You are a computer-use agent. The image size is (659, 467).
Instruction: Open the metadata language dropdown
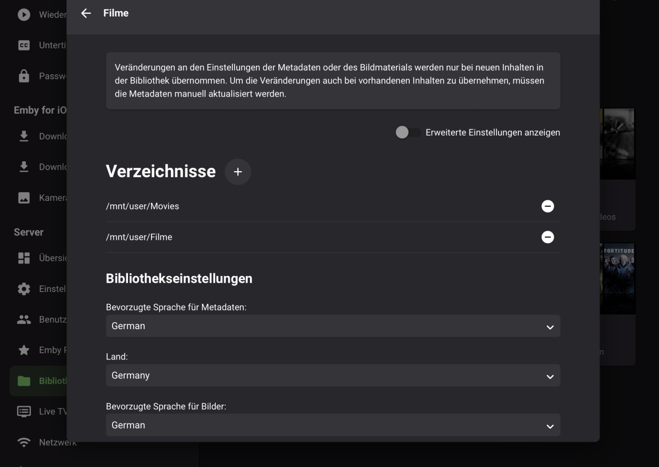click(333, 326)
